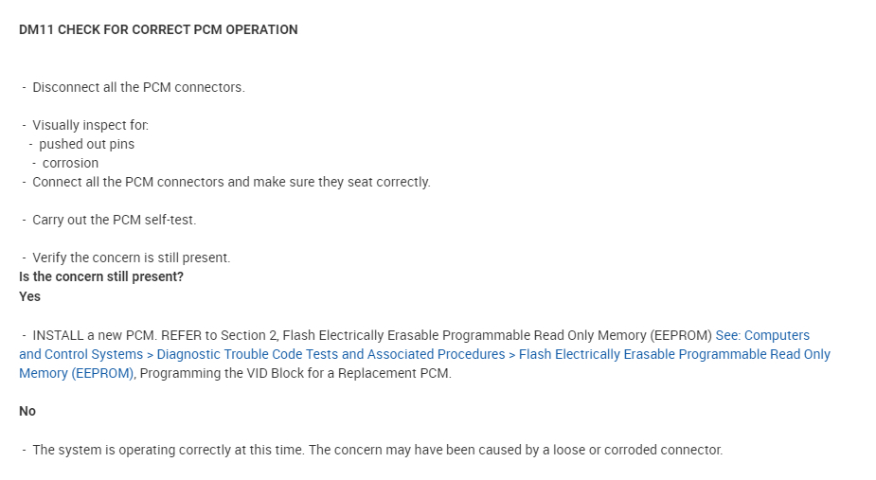
Task: Open the Flash EEPROM procedure link
Action: [x=674, y=354]
